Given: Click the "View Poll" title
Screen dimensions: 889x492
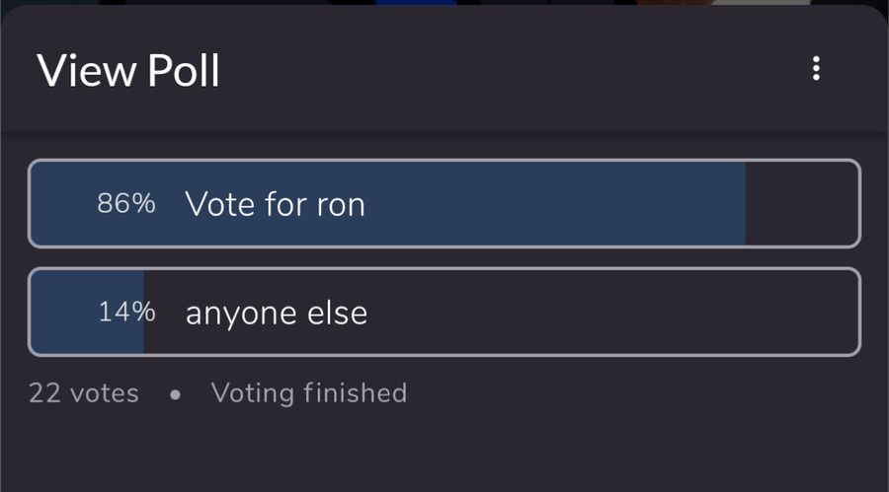Looking at the screenshot, I should point(128,71).
